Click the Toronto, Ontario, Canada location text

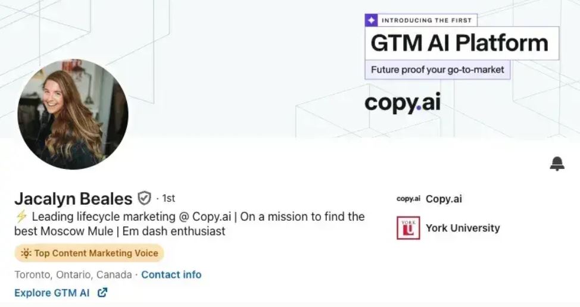(x=73, y=275)
